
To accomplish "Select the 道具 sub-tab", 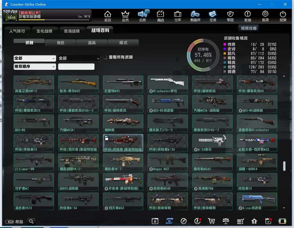I will pyautogui.click(x=92, y=43).
